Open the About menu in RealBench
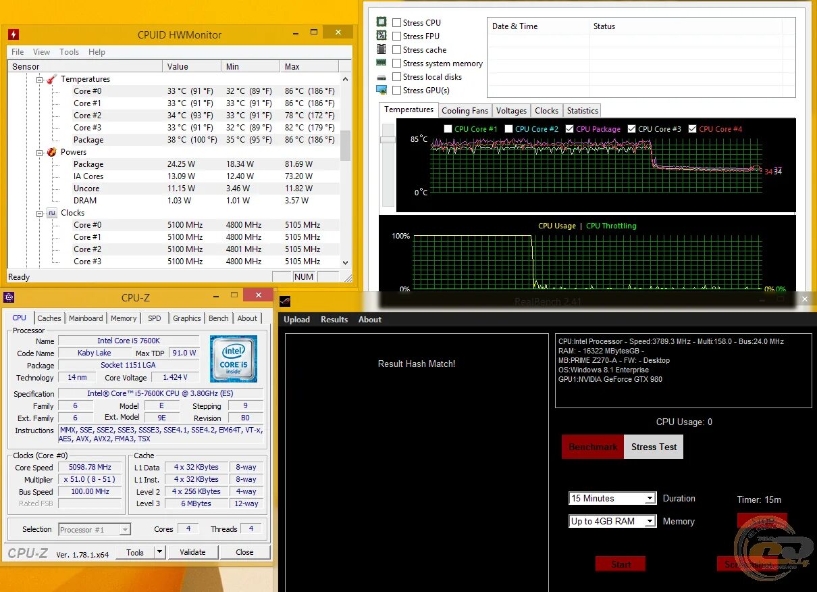The height and width of the screenshot is (592, 817). click(370, 320)
